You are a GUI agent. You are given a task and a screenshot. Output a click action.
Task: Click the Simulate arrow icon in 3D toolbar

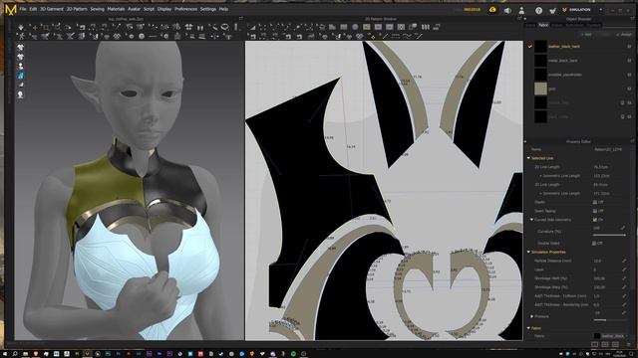click(21, 27)
